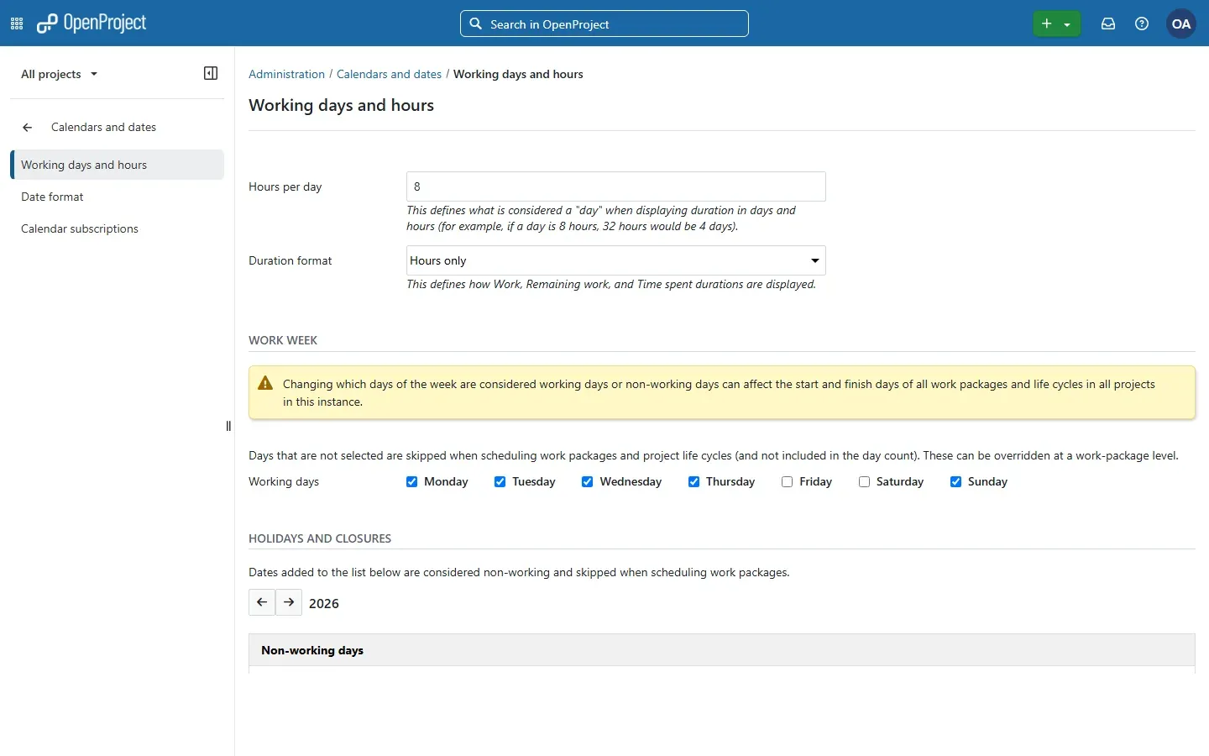Collapse the sidebar with the panel icon

(211, 73)
